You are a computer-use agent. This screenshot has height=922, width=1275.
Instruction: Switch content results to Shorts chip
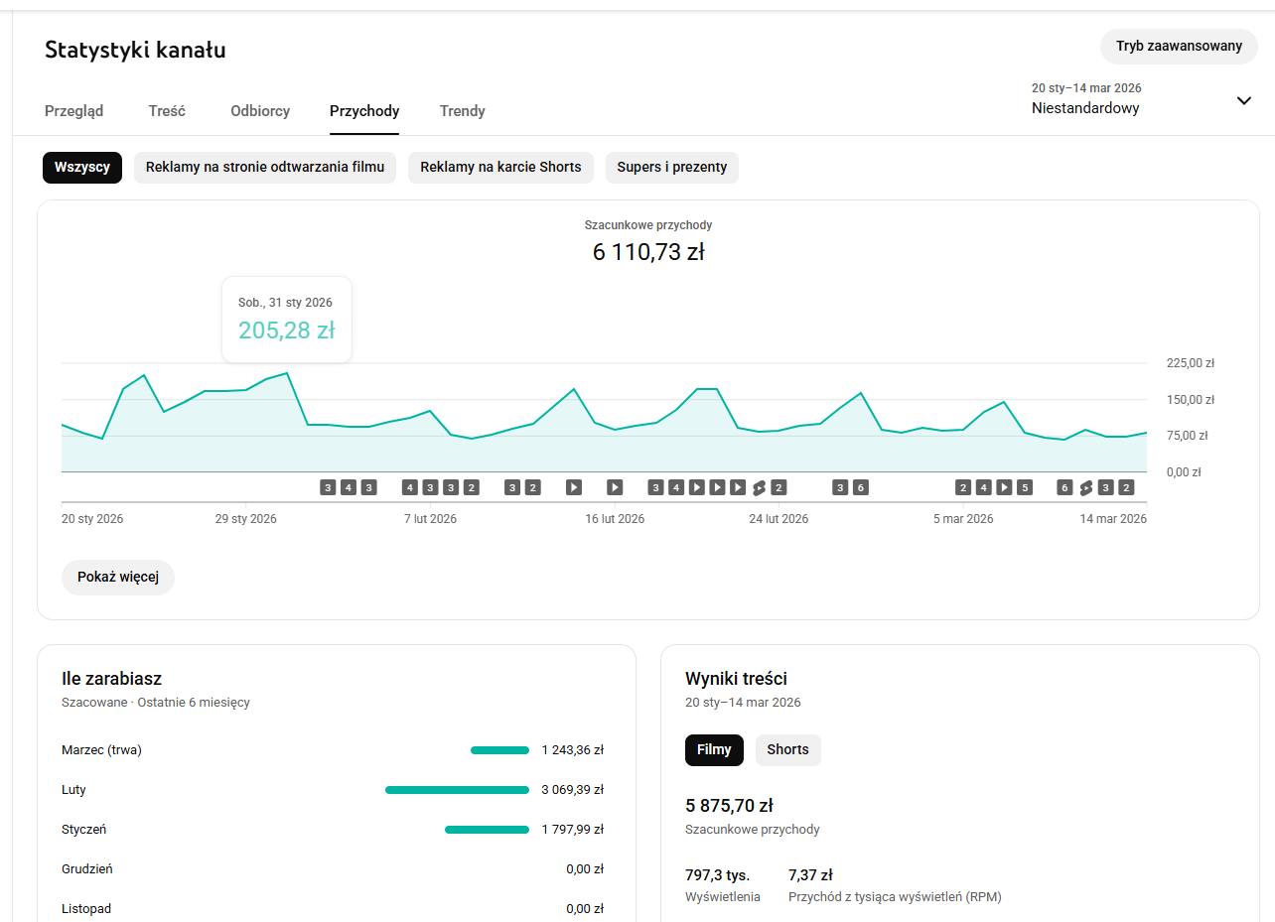(787, 750)
